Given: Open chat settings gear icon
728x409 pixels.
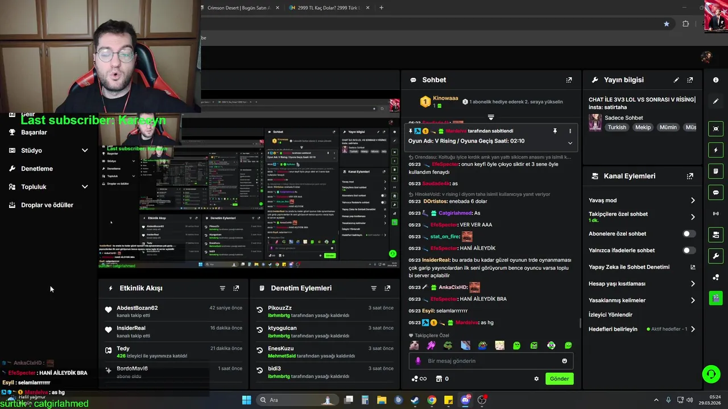Looking at the screenshot, I should pyautogui.click(x=536, y=379).
